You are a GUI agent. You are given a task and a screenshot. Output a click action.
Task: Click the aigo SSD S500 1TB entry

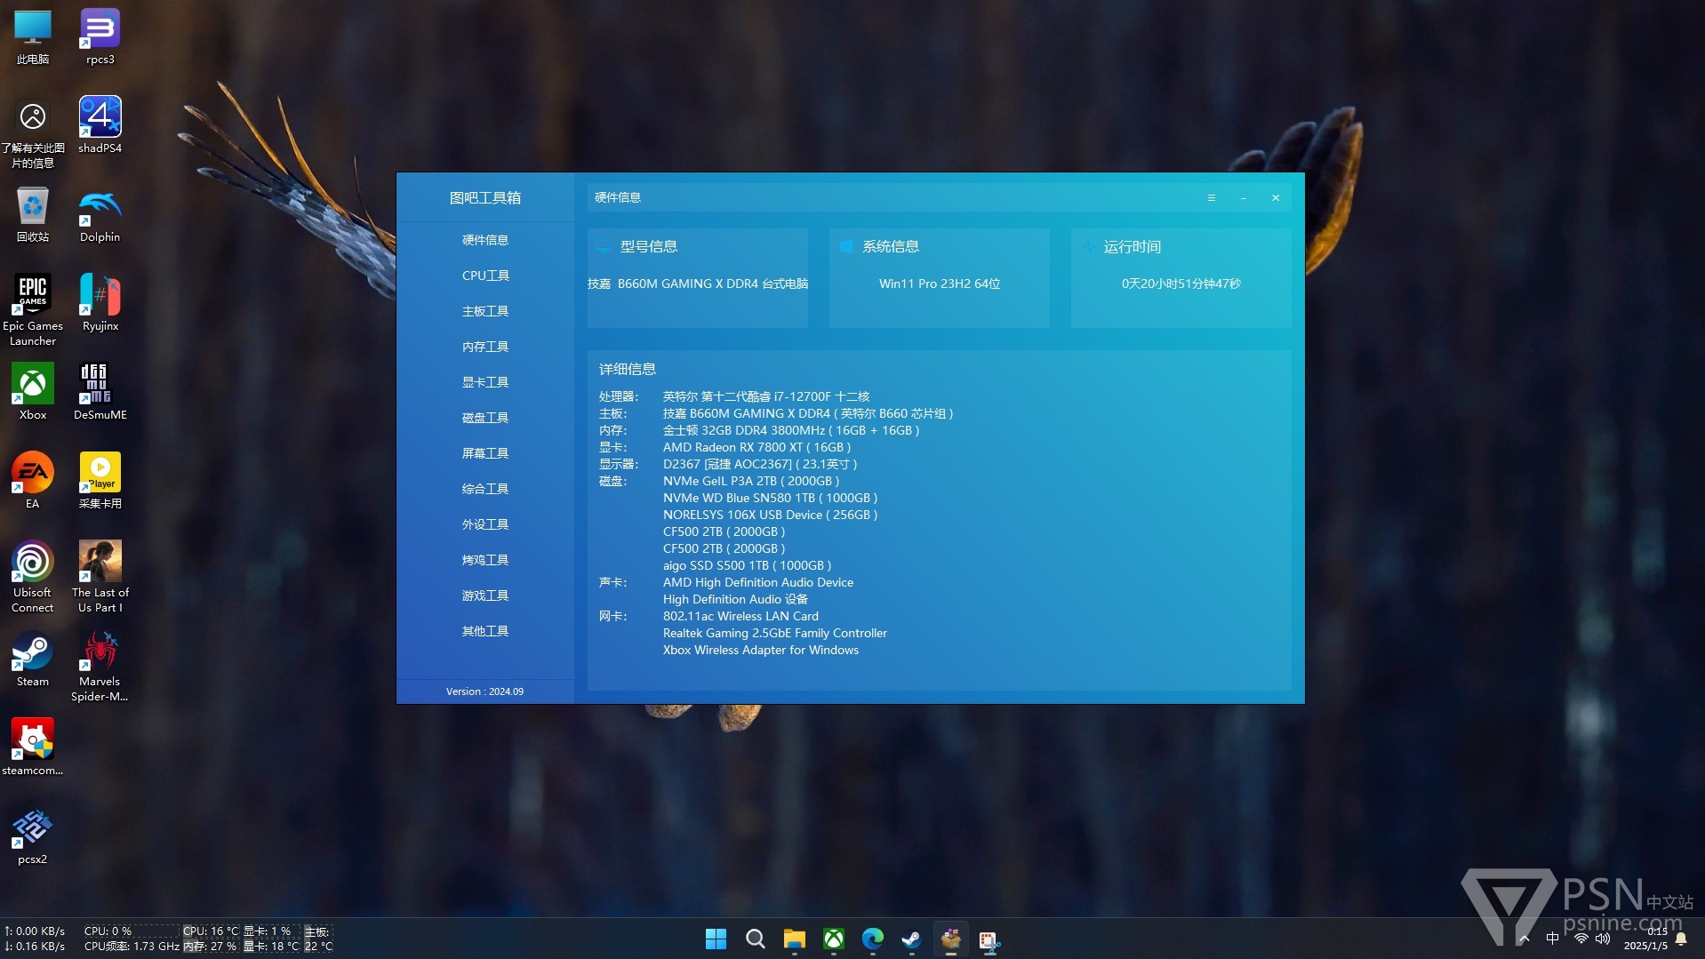click(747, 565)
